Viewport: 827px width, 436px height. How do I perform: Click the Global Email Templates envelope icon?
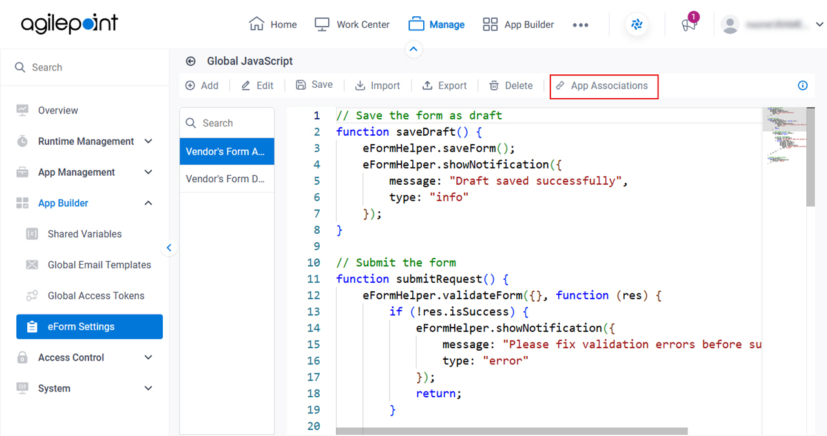(32, 265)
